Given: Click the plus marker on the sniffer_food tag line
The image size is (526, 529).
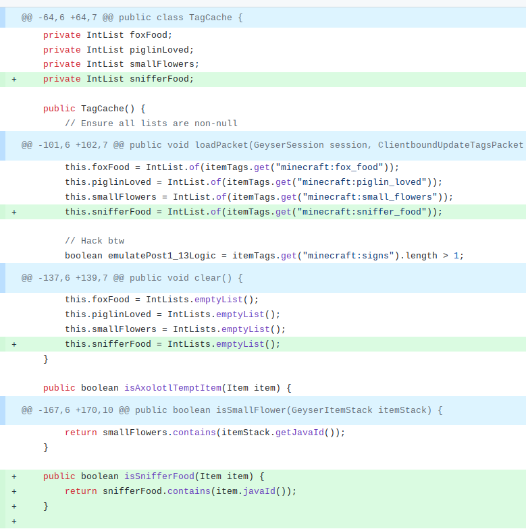Looking at the screenshot, I should point(14,212).
